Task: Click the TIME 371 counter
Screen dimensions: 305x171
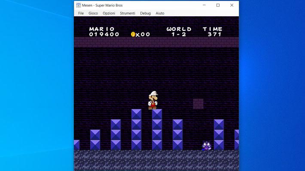Action: (213, 32)
